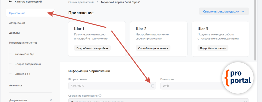Viewport: 262px width, 102px height.
Task: Select Шторка авторизации sub-item
Action: pyautogui.click(x=28, y=64)
